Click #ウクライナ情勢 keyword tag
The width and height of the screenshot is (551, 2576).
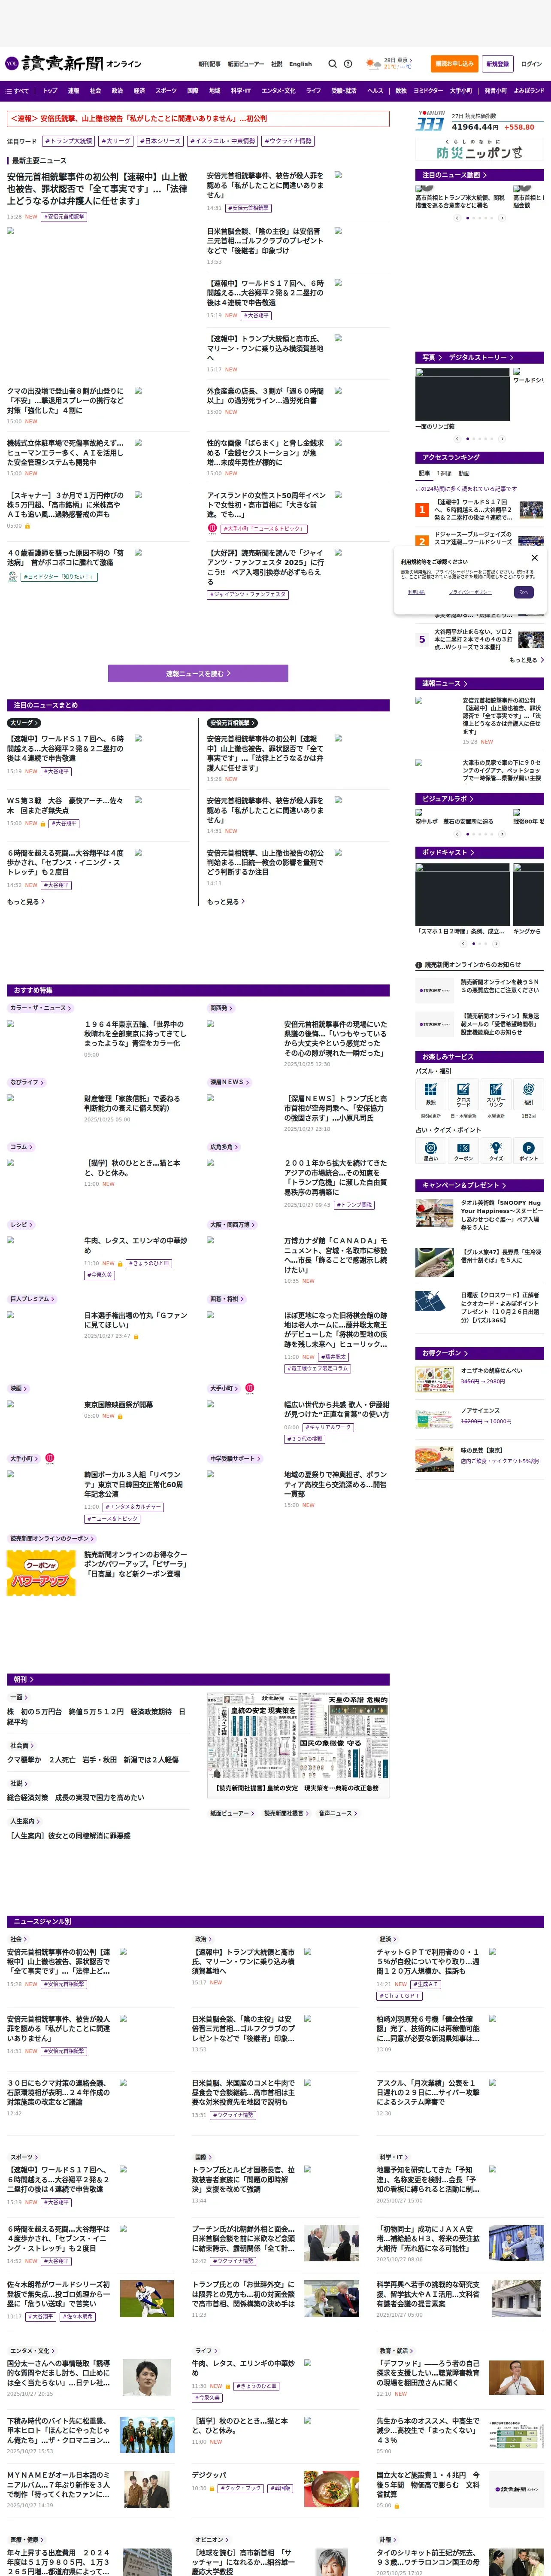289,141
